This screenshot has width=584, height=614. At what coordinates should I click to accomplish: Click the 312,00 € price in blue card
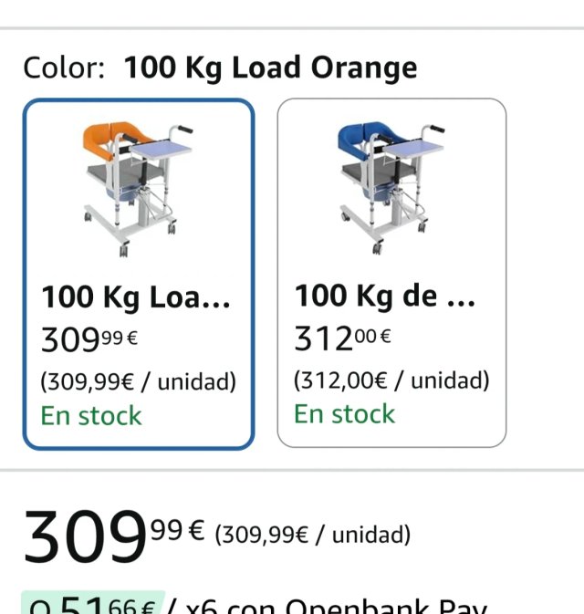pos(343,338)
